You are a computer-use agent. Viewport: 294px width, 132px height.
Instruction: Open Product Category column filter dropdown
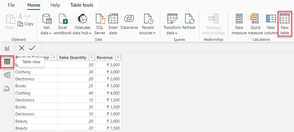click(54, 58)
